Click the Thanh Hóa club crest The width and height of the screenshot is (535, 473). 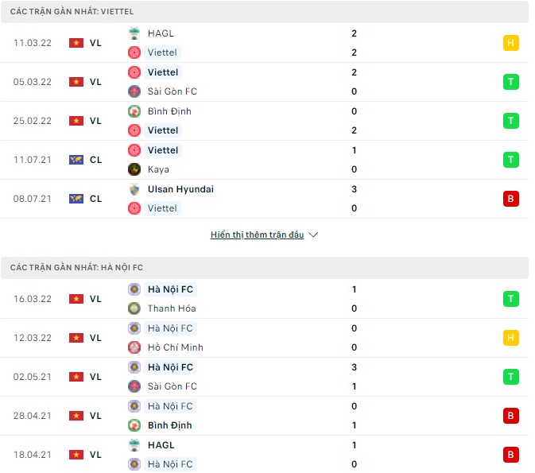click(x=134, y=308)
